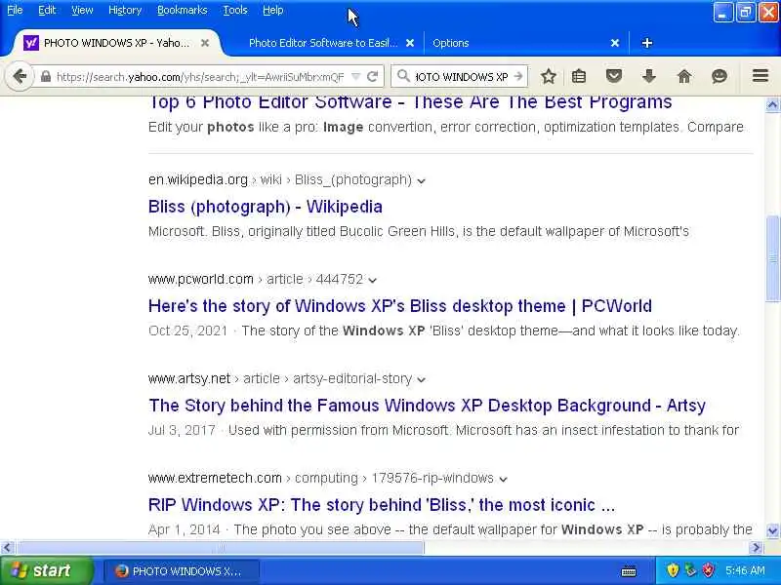Open the URL history dropdown arrow
This screenshot has height=585, width=781.
point(355,77)
